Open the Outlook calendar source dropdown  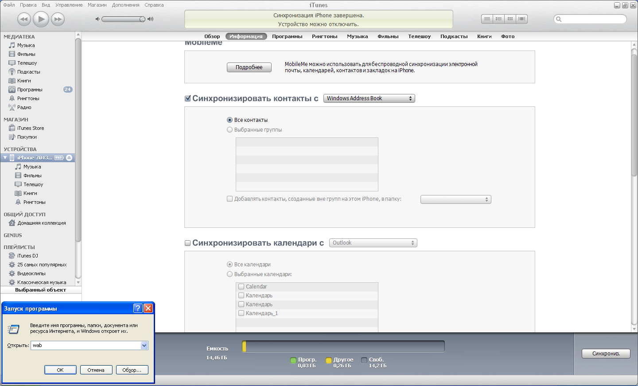(373, 243)
